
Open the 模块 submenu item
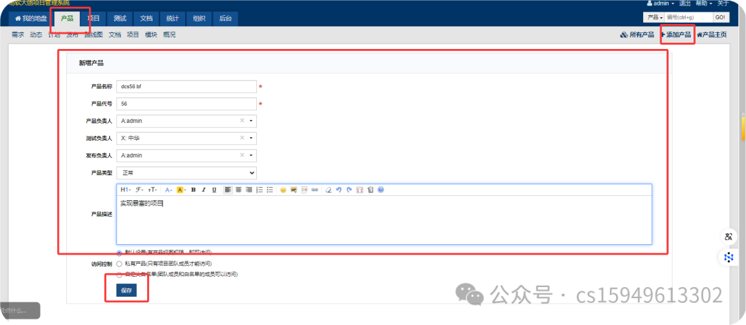click(151, 35)
